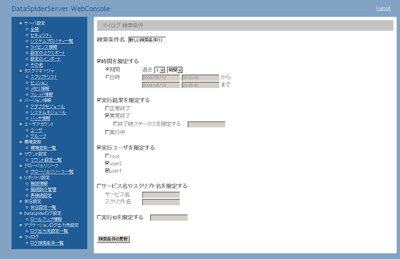Viewport: 400px width, 259px height.
Task: Open the グループ link
Action: 39,136
